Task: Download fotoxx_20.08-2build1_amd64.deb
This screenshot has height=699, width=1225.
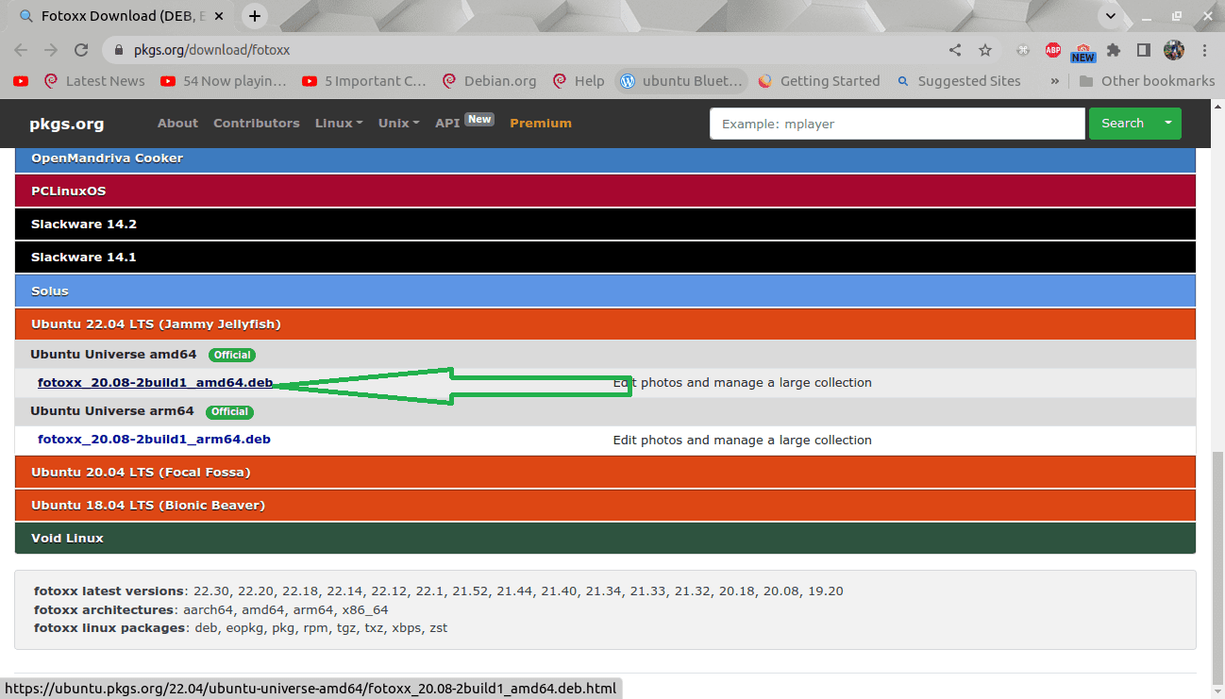Action: [x=154, y=382]
